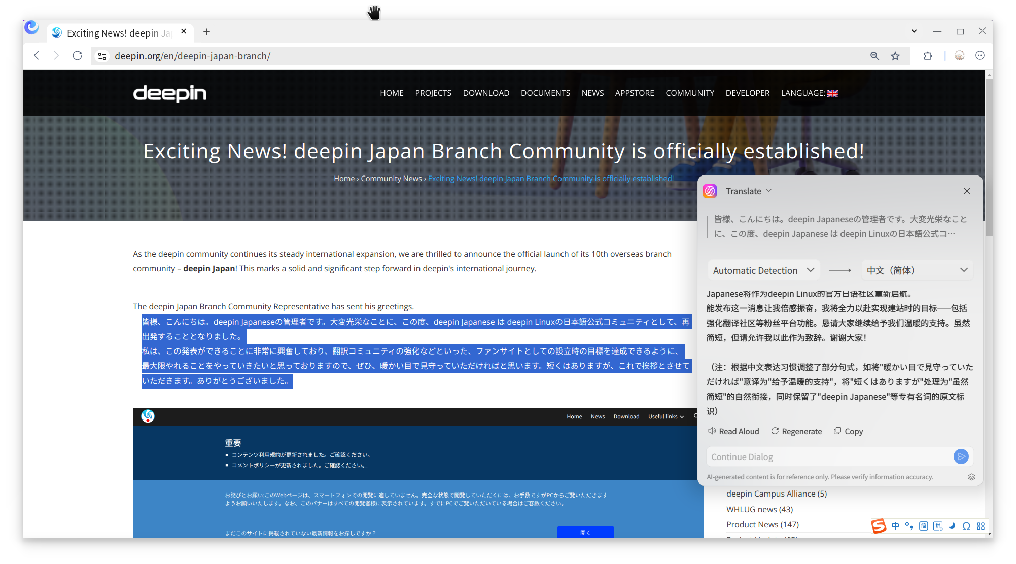Click the Read Aloud speaker icon
Image resolution: width=1016 pixels, height=564 pixels.
712,431
